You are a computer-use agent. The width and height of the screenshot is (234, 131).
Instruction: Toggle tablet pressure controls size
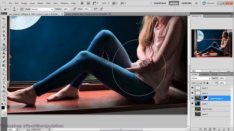point(101,9)
